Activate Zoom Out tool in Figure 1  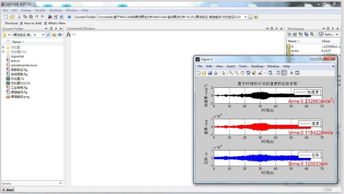tap(237, 73)
